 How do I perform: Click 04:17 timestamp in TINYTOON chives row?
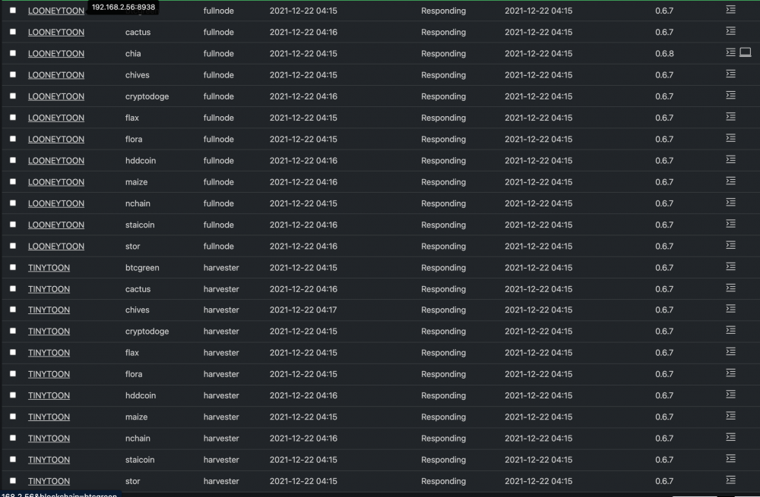(x=303, y=310)
